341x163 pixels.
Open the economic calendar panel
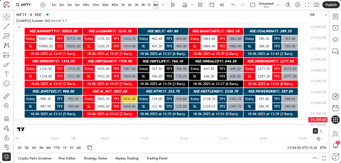click(x=335, y=108)
